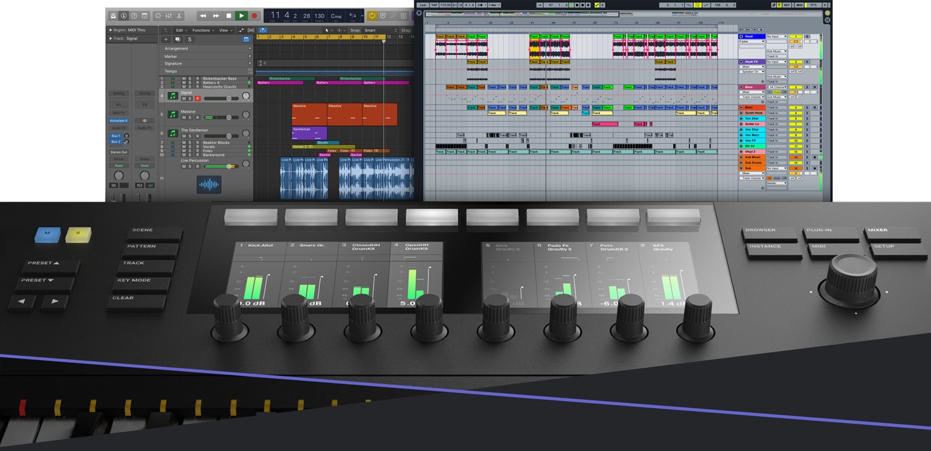
Task: Click the red Record button in transport
Action: (254, 16)
